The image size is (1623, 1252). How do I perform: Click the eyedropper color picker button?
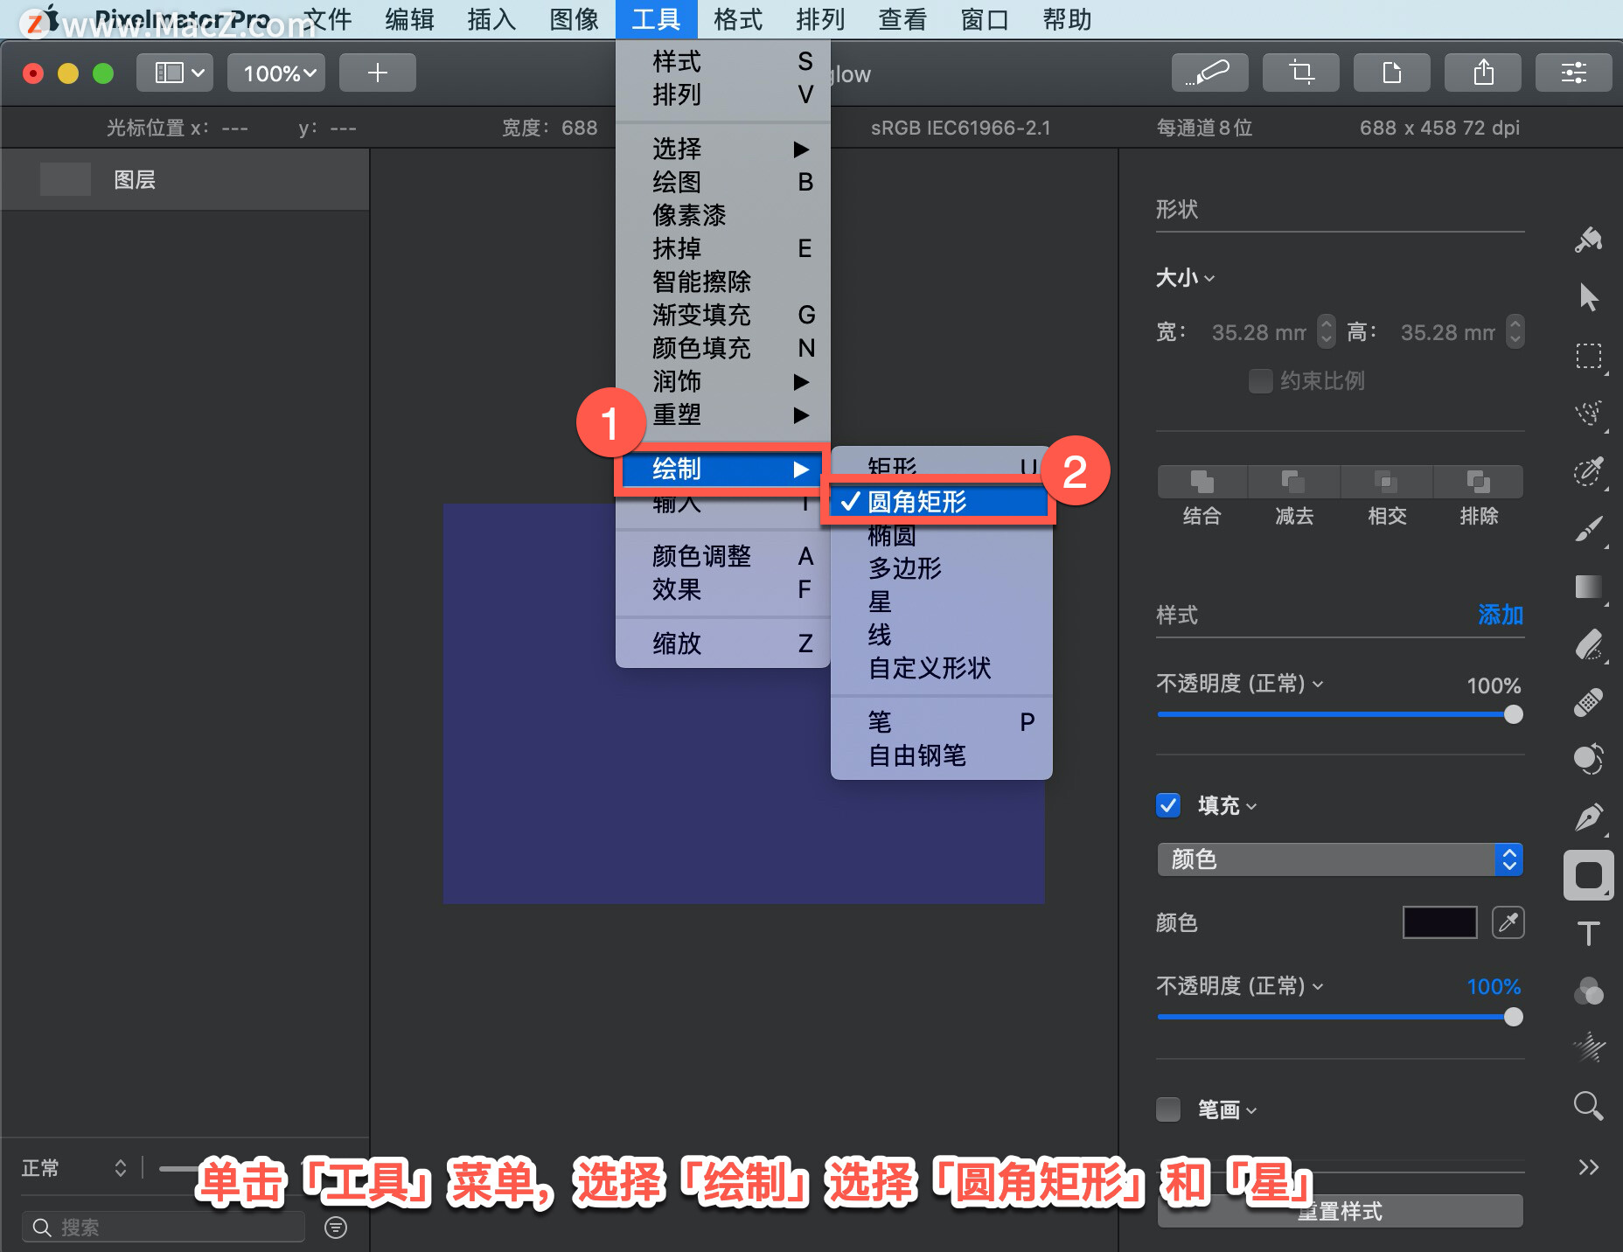tap(1508, 922)
